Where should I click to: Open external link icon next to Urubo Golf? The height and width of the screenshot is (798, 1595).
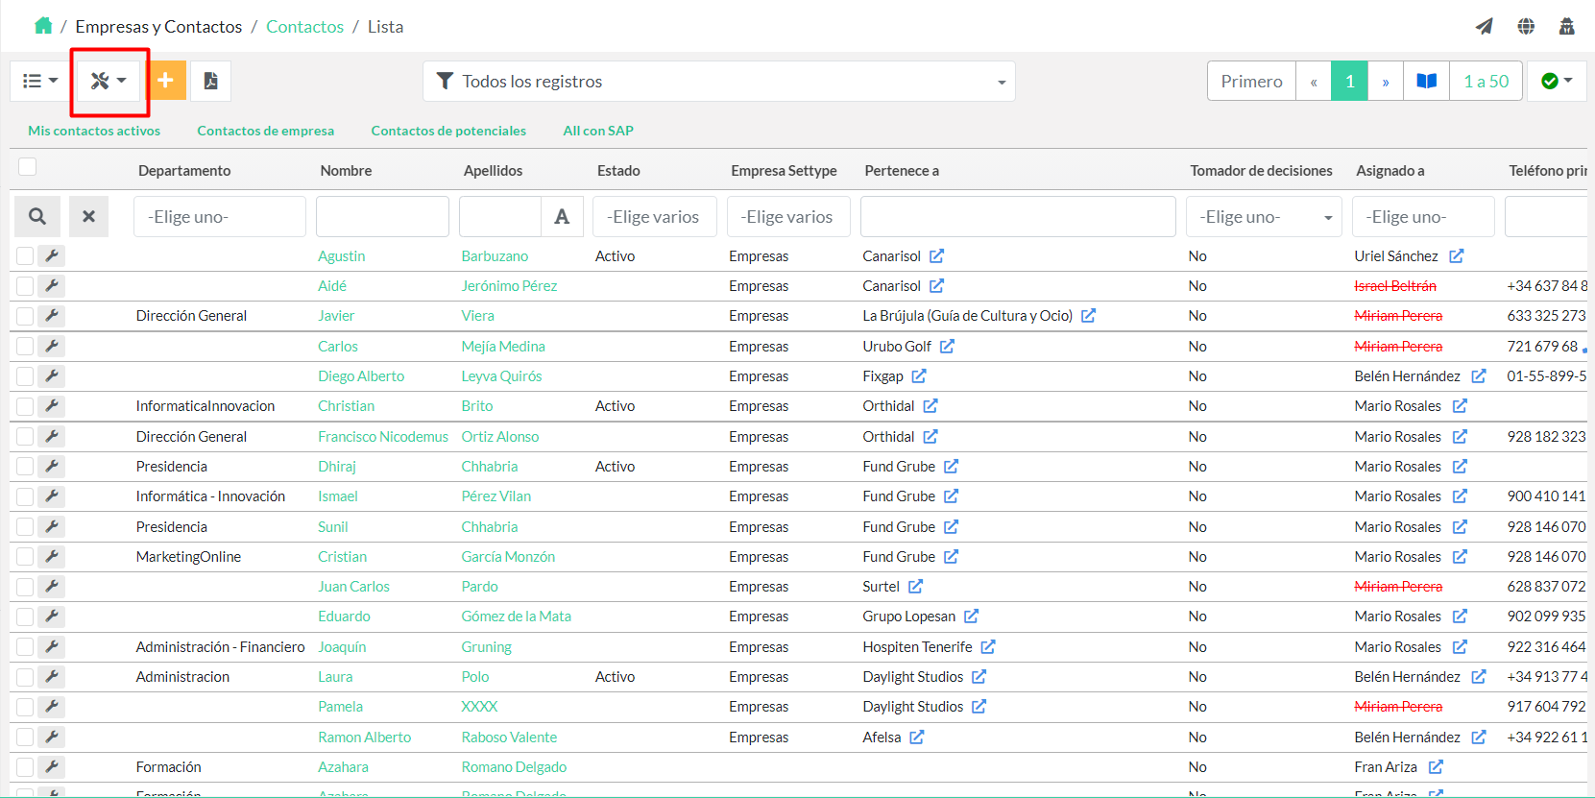coord(947,346)
